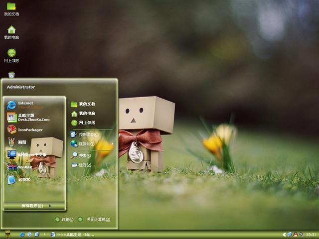Open the 我的文档 desktop icon
The image size is (319, 239).
[11, 9]
